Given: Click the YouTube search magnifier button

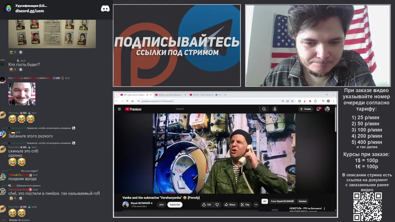Looking at the screenshot, I should point(264,109).
